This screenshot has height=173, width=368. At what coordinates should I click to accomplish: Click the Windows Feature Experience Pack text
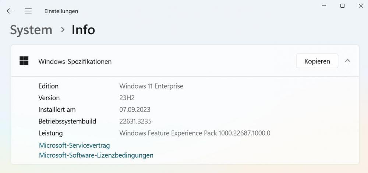(195, 133)
